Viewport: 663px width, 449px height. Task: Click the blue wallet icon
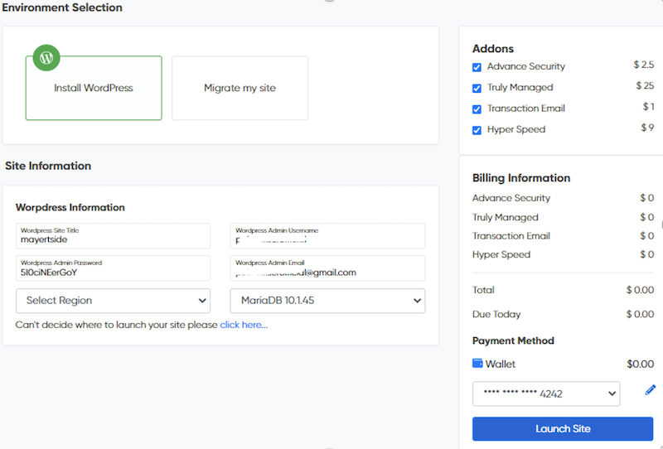coord(477,364)
